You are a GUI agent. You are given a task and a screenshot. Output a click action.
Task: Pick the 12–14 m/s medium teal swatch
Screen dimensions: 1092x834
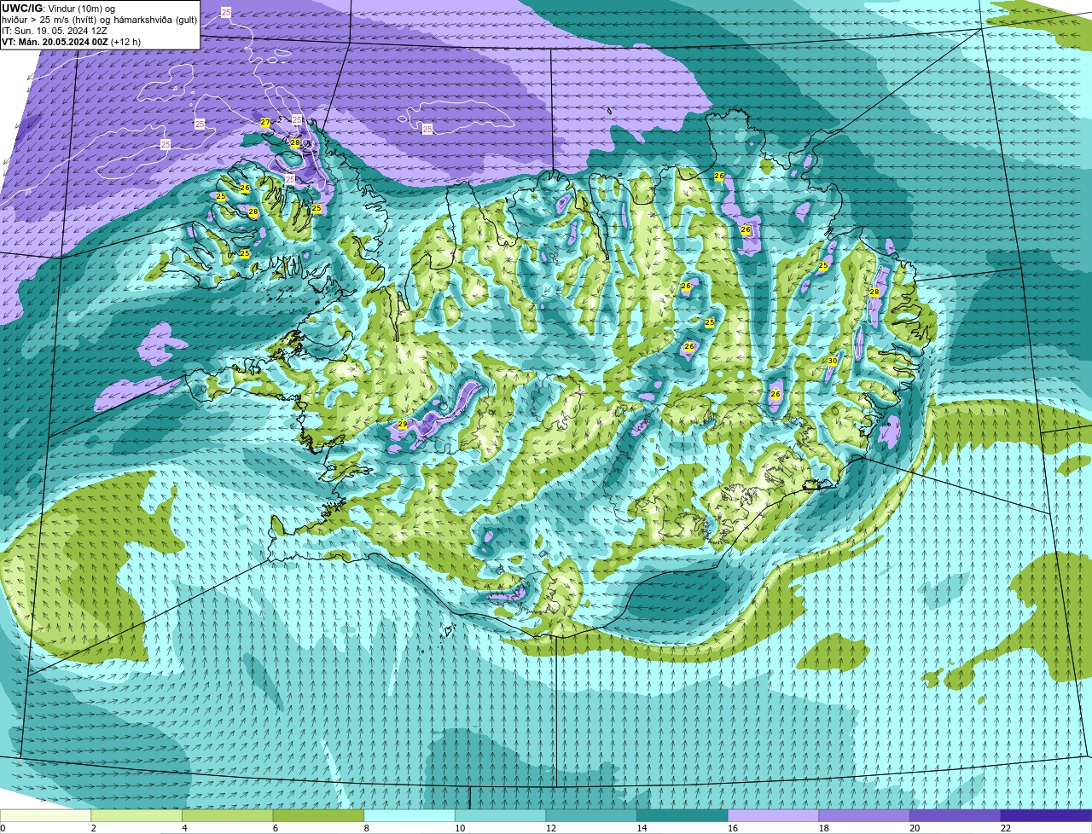tap(591, 816)
